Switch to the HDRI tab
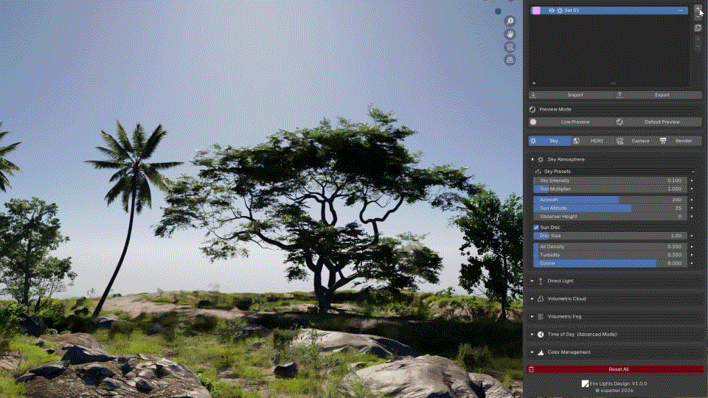 [x=593, y=141]
